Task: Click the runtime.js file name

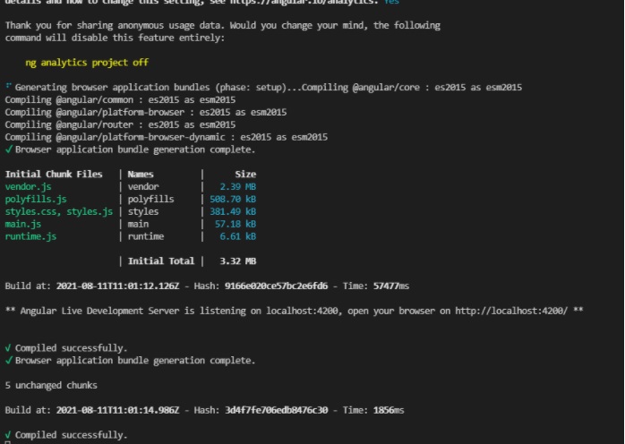Action: (30, 236)
